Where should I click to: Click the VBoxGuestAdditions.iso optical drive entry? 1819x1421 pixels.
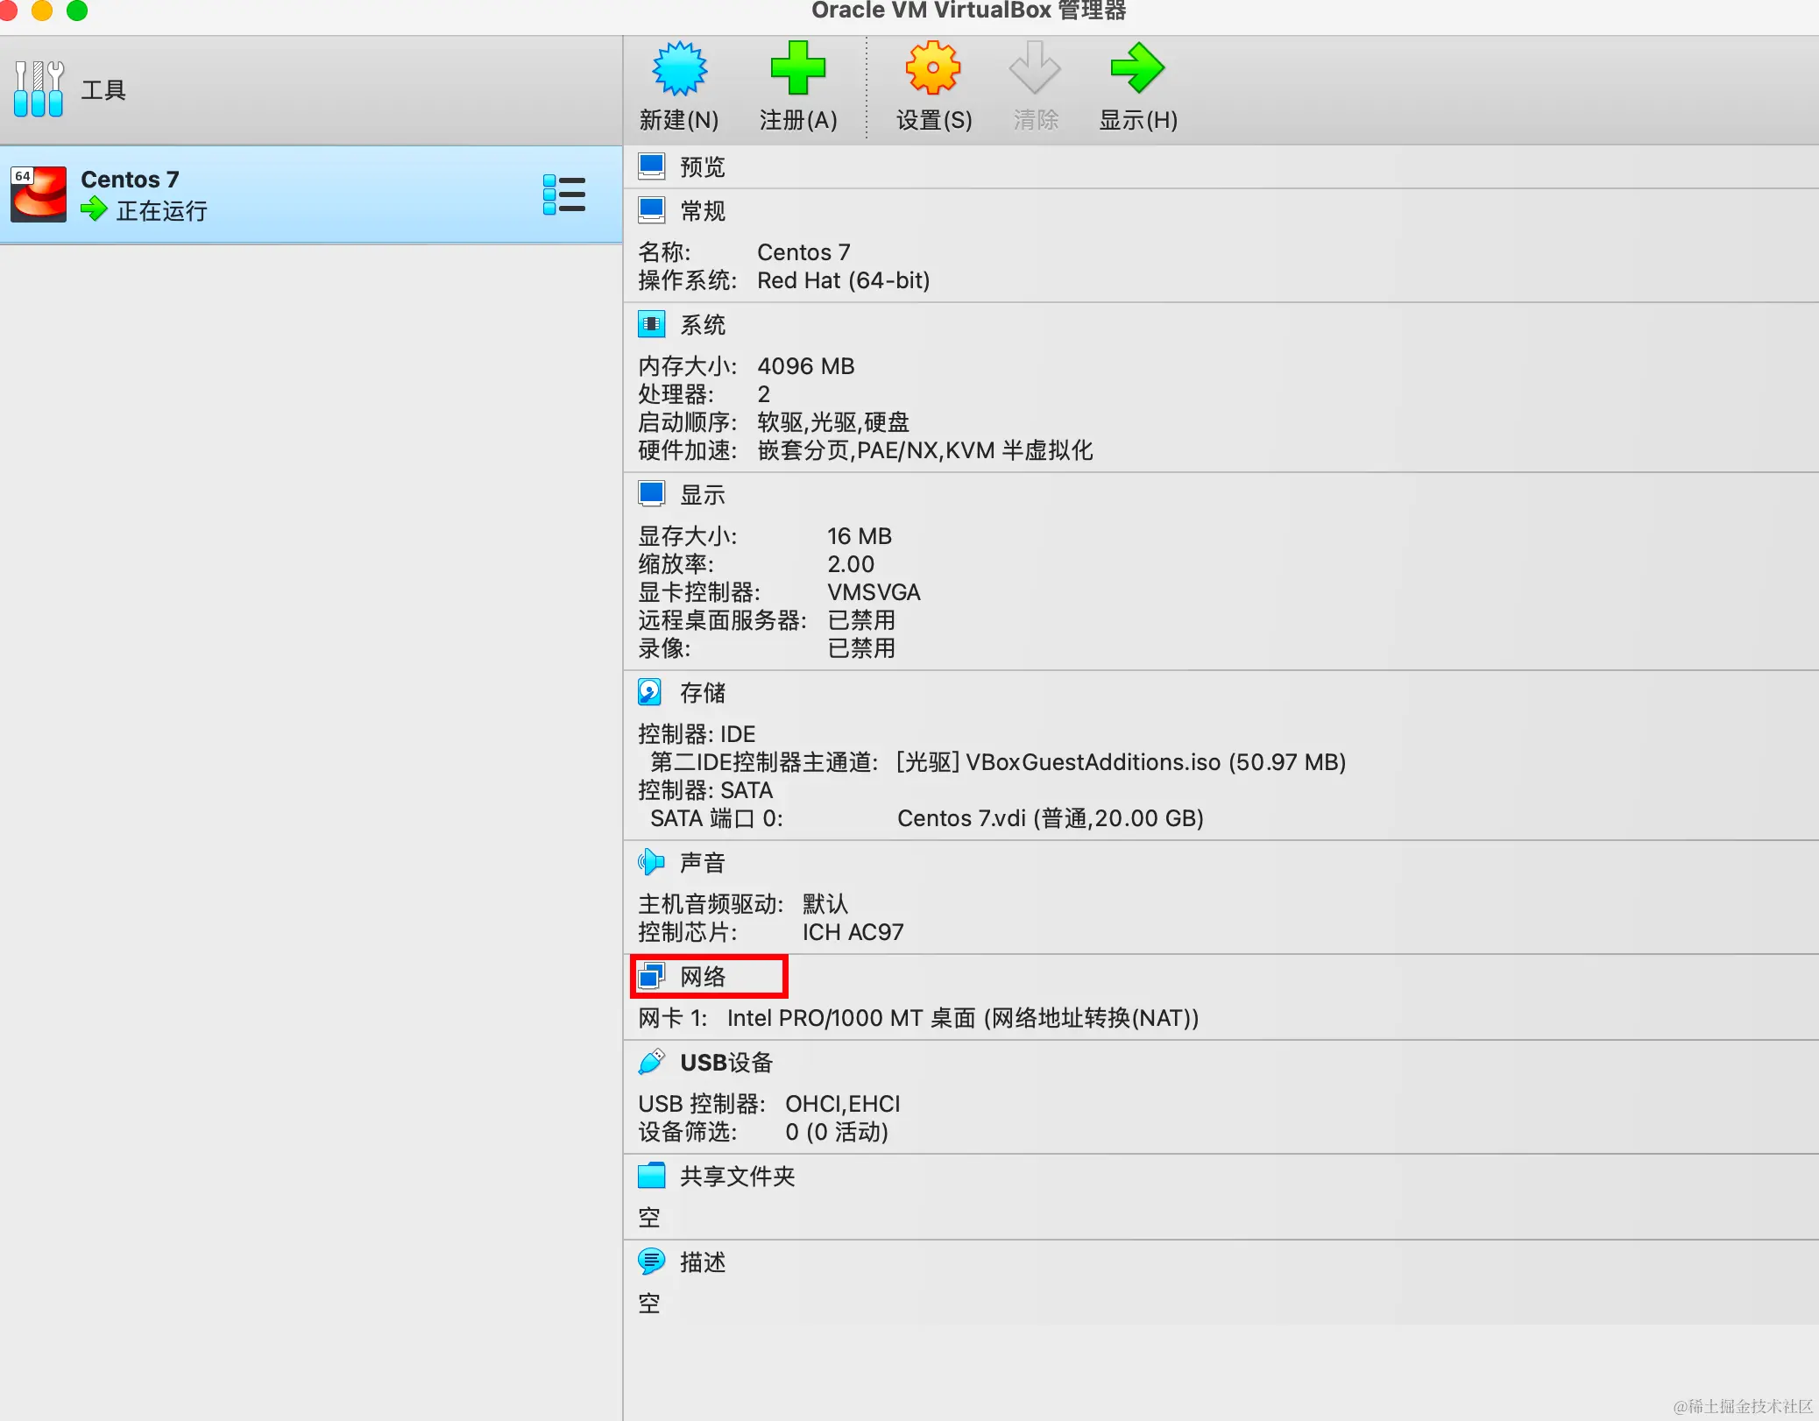(1121, 762)
